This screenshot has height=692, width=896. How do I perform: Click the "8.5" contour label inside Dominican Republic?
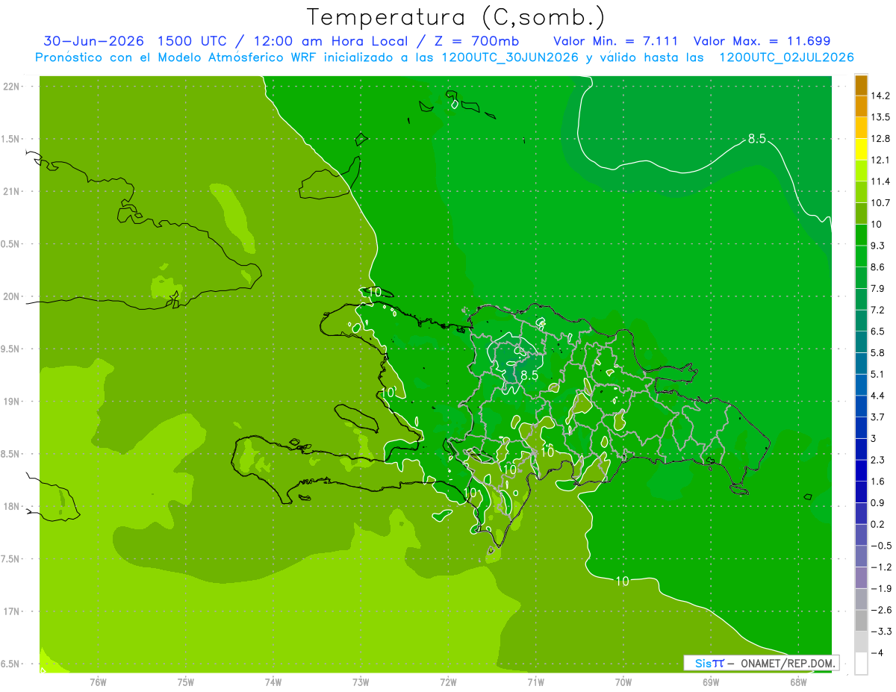529,375
